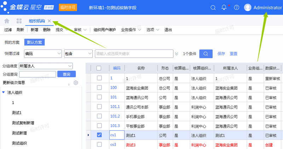The width and height of the screenshot is (283, 149).
Task: Click the 形态 column header
Action: point(165,68)
